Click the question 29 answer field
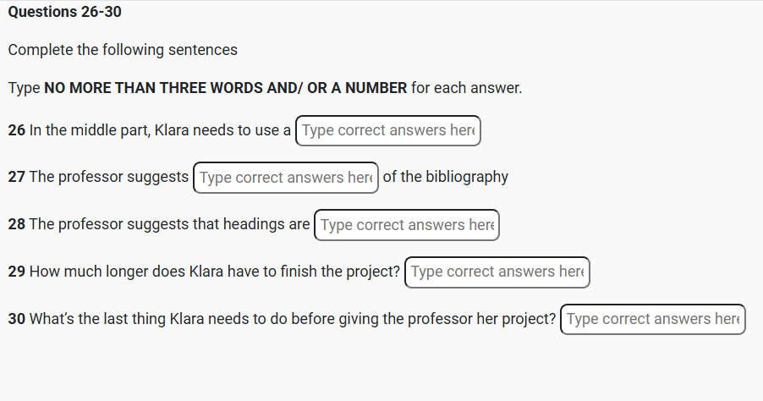Image resolution: width=763 pixels, height=401 pixels. (x=497, y=272)
